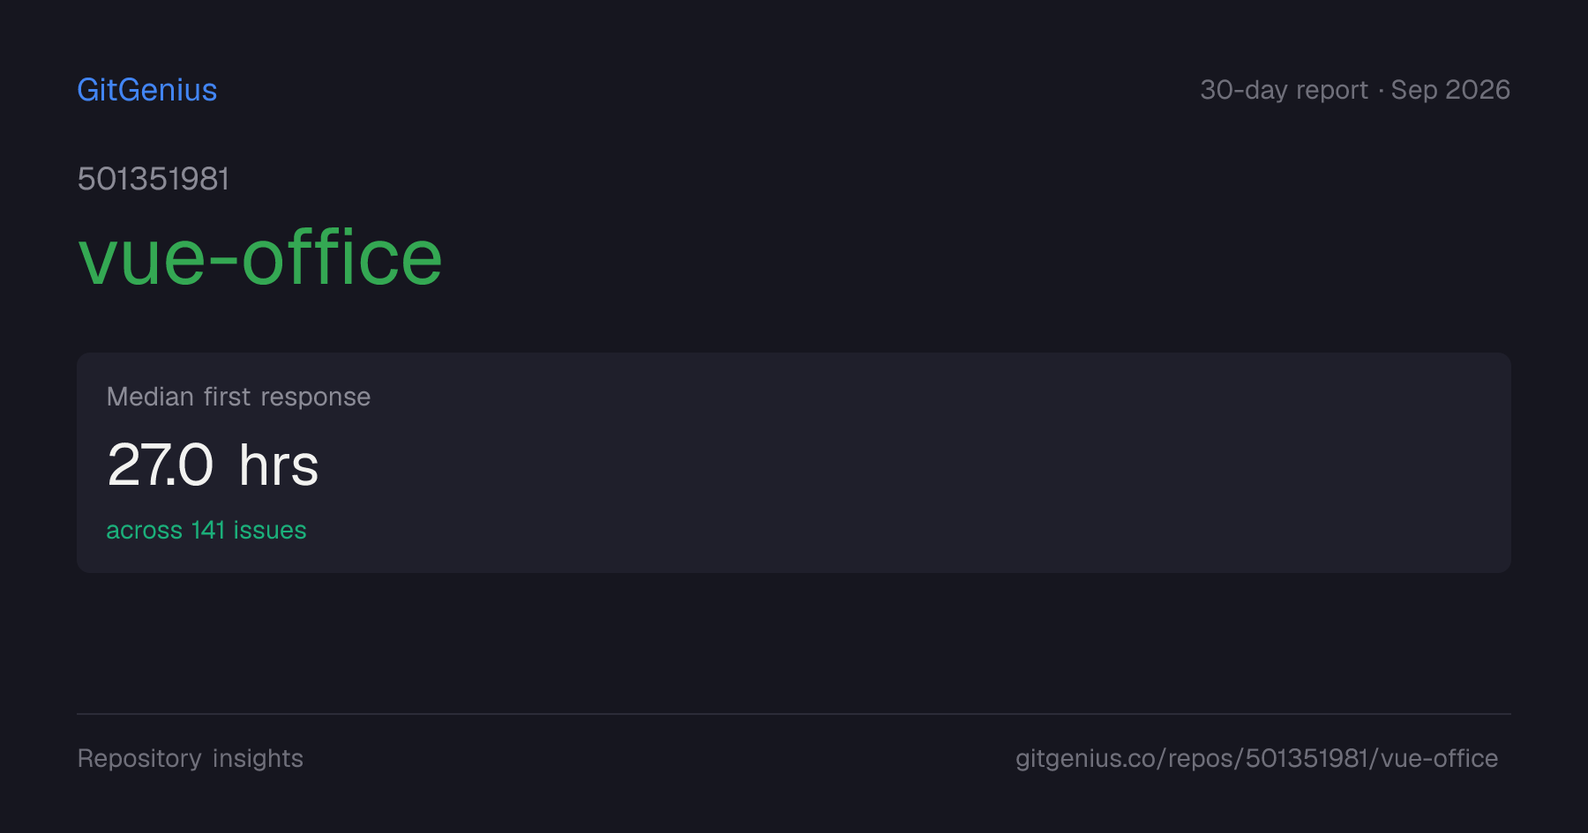The width and height of the screenshot is (1588, 833).
Task: Click repository ID 501351981 above the title
Action: point(154,179)
